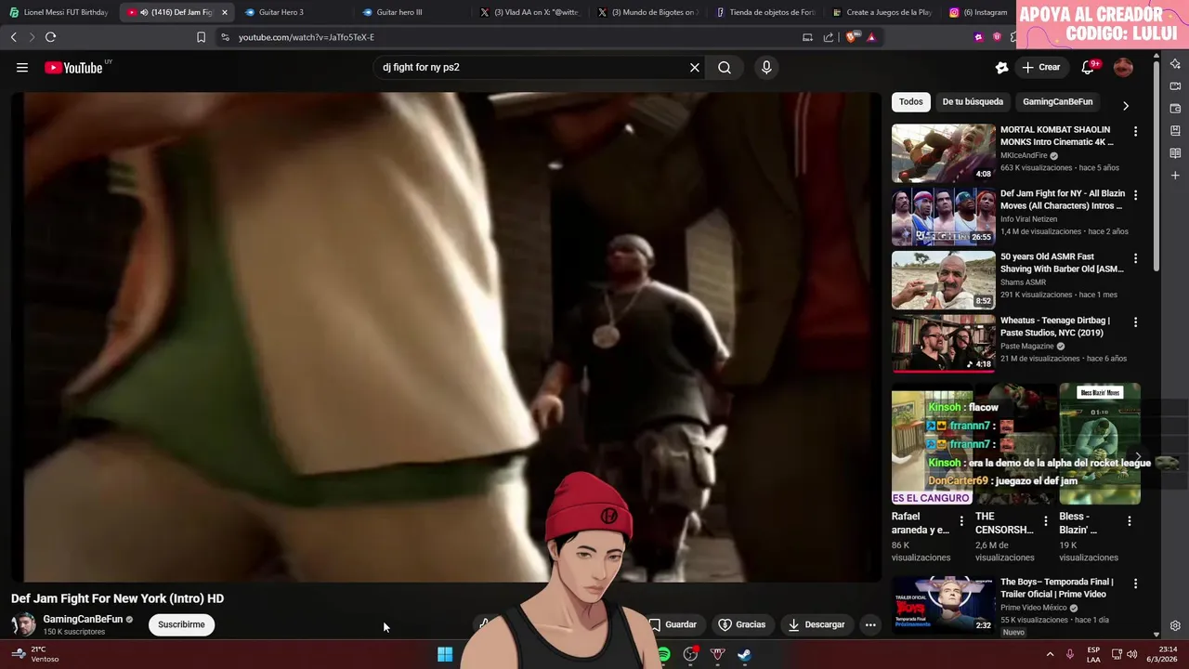Switch to Instagram tab
Screen dimensions: 1189x669
click(977, 12)
